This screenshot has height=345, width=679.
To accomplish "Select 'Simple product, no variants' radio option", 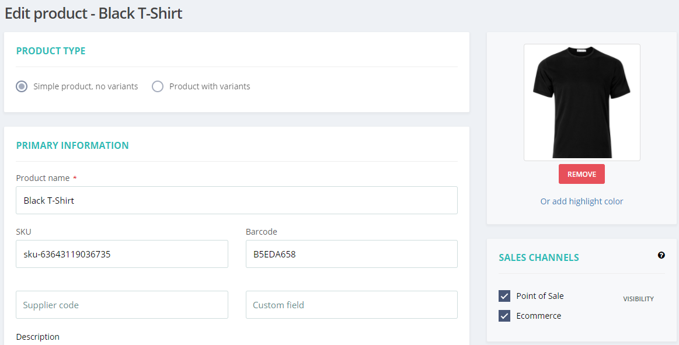I will tap(22, 86).
